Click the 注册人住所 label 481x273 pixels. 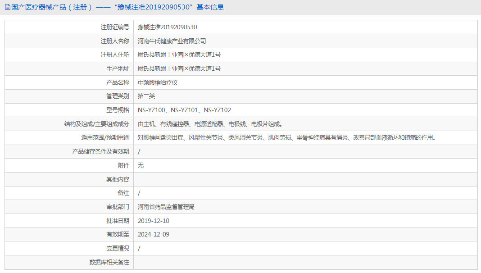click(115, 55)
